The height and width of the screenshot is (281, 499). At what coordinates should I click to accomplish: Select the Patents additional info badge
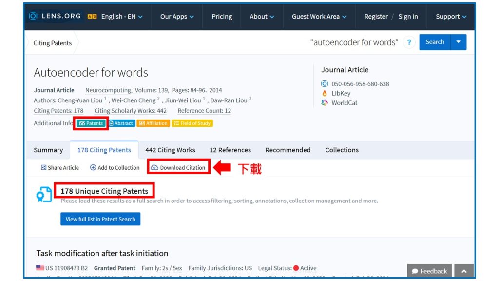click(91, 123)
